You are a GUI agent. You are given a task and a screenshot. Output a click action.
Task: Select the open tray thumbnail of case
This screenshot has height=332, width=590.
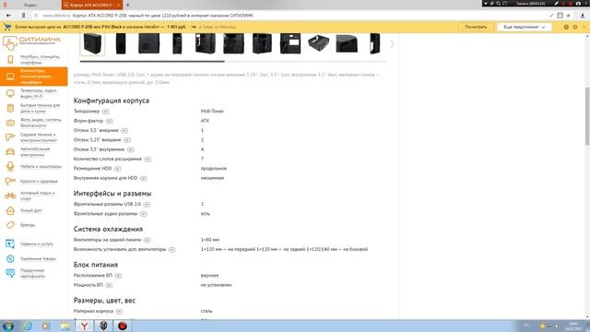tap(318, 43)
